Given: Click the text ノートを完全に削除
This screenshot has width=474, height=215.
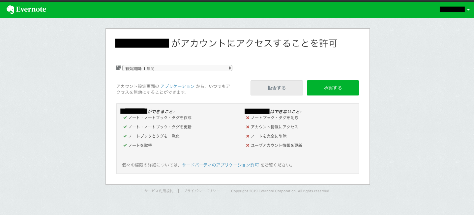Looking at the screenshot, I should coord(269,136).
